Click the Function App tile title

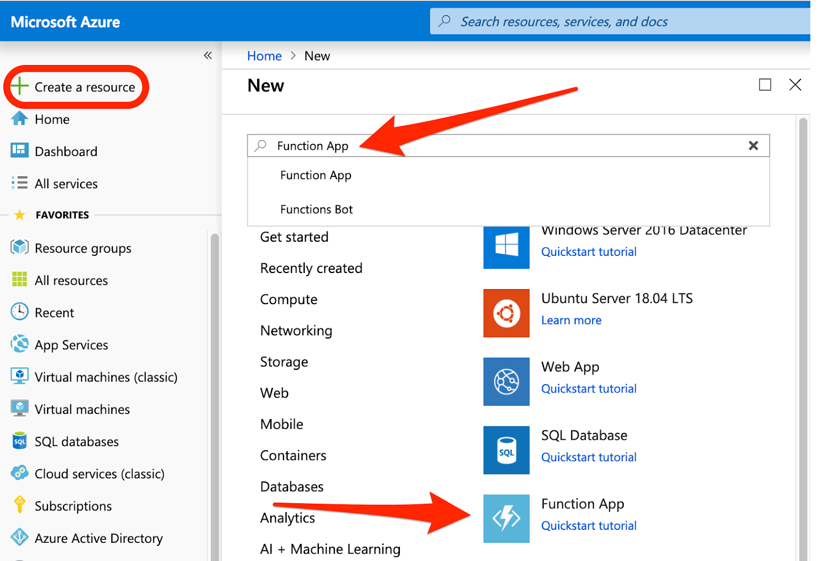(583, 504)
